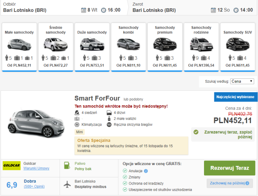The height and width of the screenshot is (196, 258).
Task: Select the Małe samochody category card
Action: 19,47
